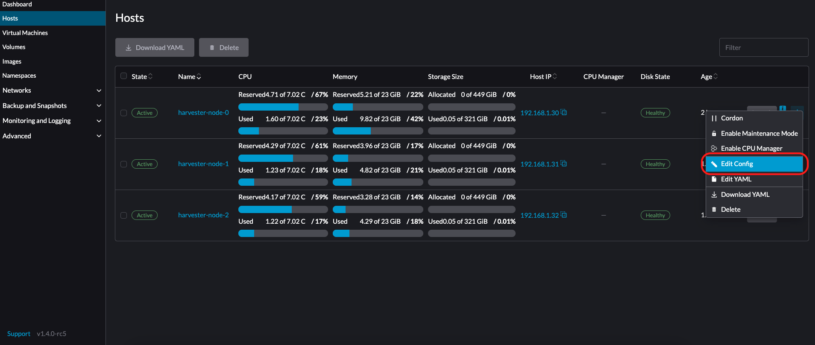Image resolution: width=815 pixels, height=345 pixels.
Task: Sort hosts by Age column arrows
Action: pyautogui.click(x=715, y=76)
